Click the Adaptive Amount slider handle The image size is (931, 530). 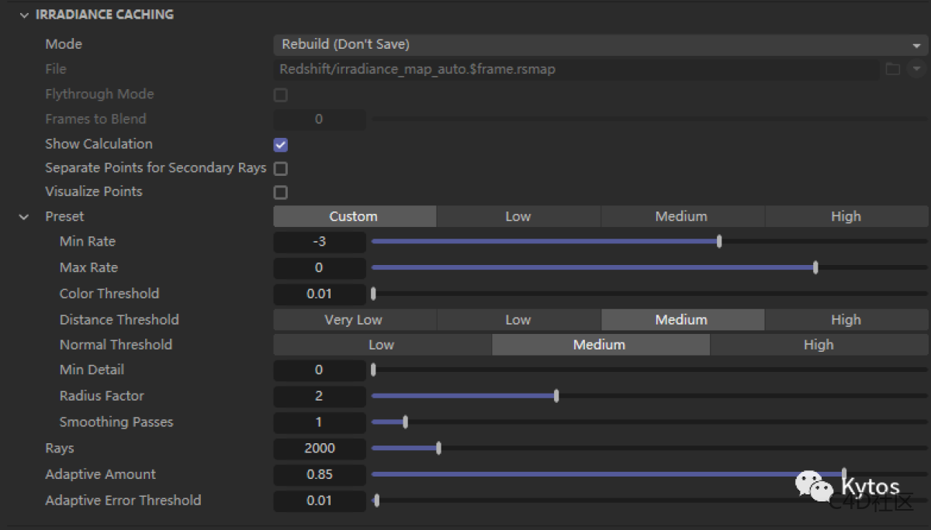tap(844, 474)
